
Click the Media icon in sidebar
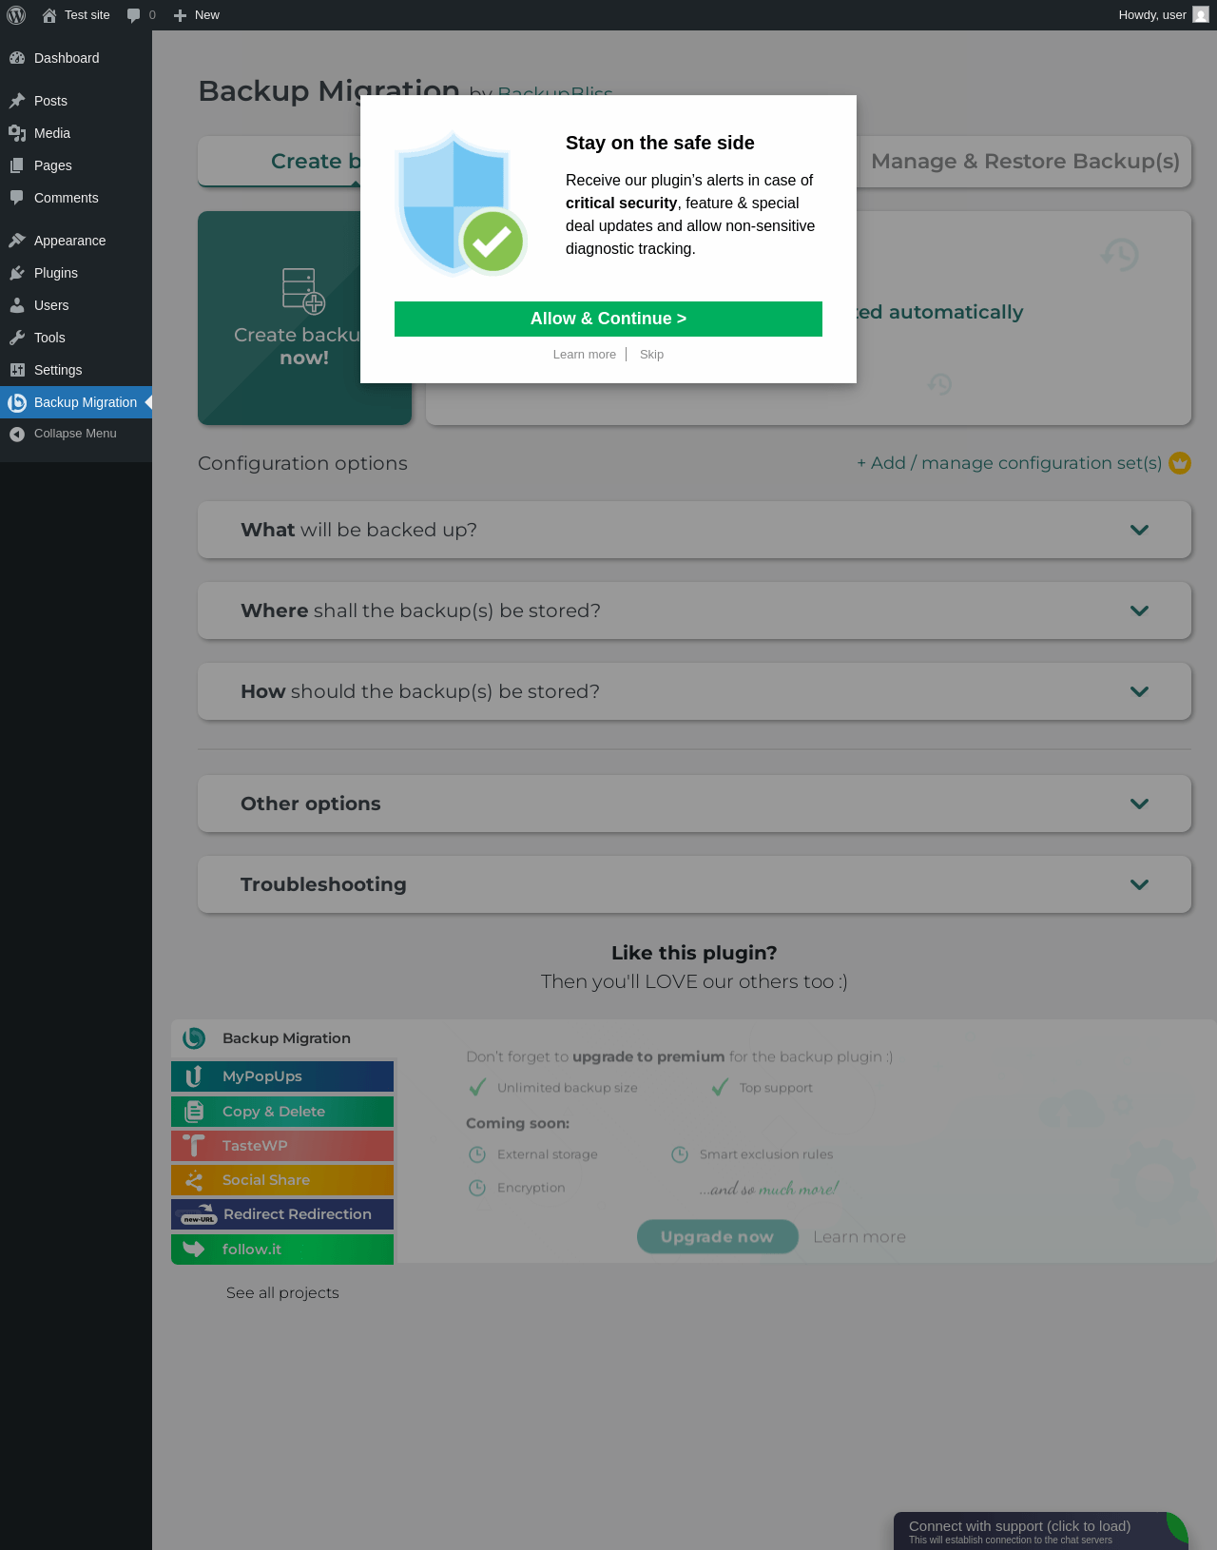pyautogui.click(x=17, y=133)
